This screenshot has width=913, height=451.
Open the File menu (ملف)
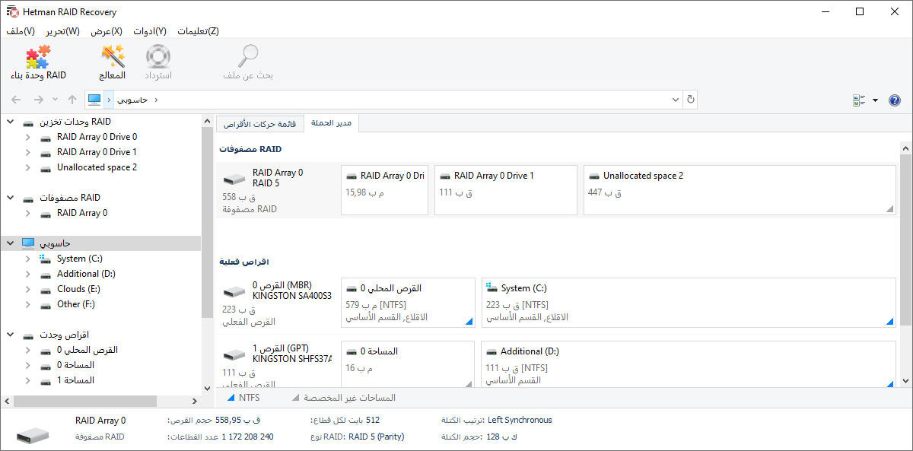pos(21,31)
